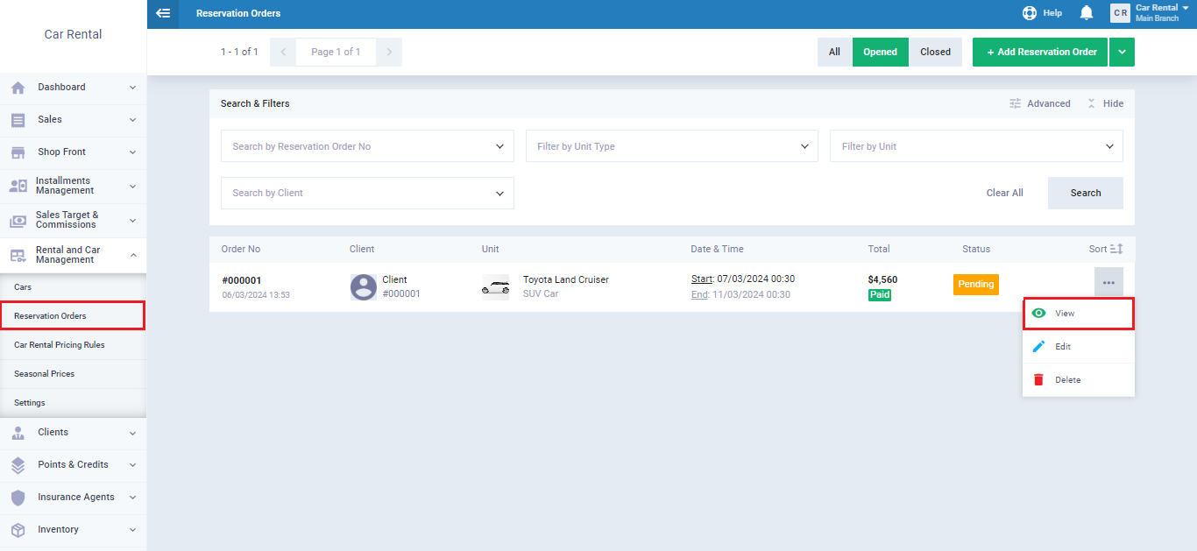The width and height of the screenshot is (1197, 551).
Task: Go to previous page arrow
Action: click(282, 52)
